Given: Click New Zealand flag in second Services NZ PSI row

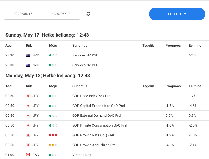Looking at the screenshot, I should pos(28,65).
